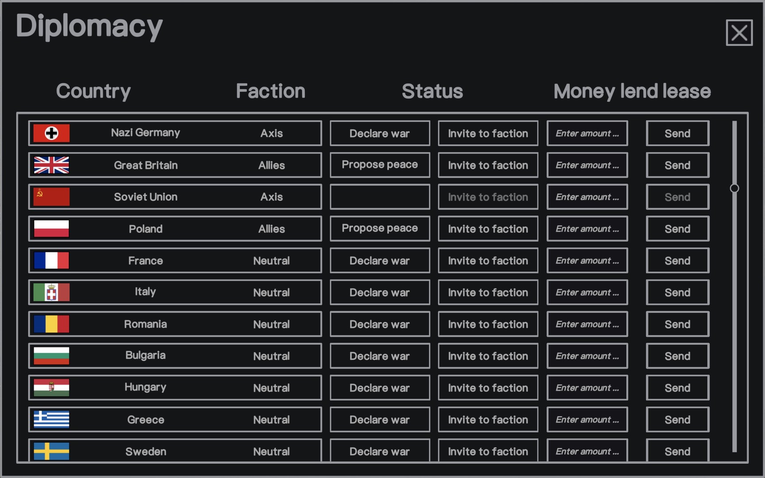Click the Hungary flag icon
The height and width of the screenshot is (478, 765).
point(51,388)
